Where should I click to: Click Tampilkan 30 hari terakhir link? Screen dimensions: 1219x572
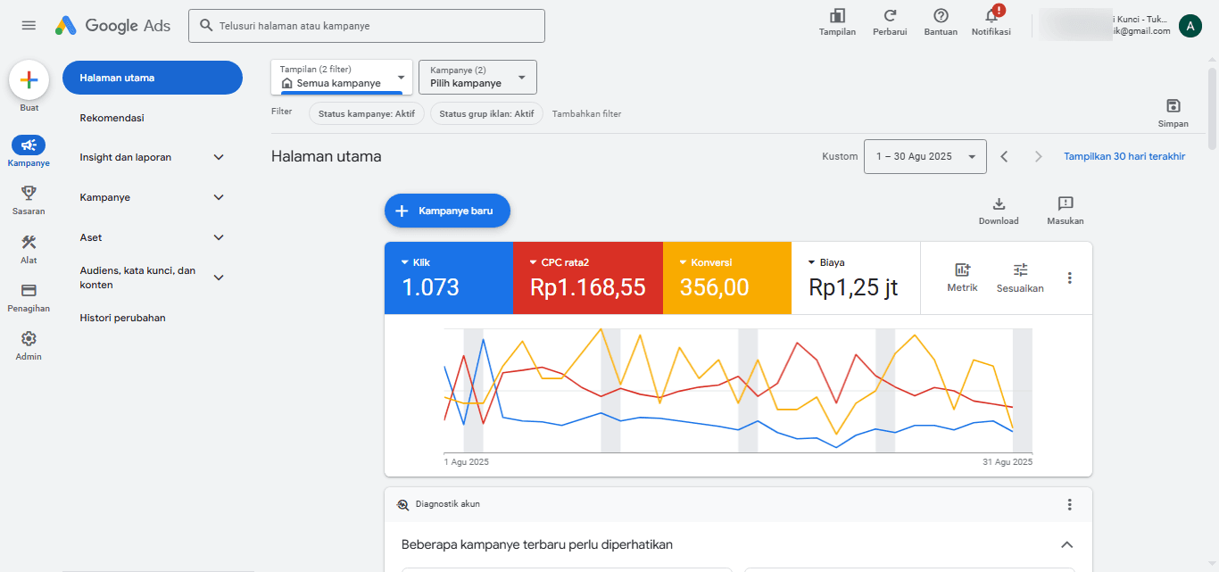pyautogui.click(x=1124, y=156)
